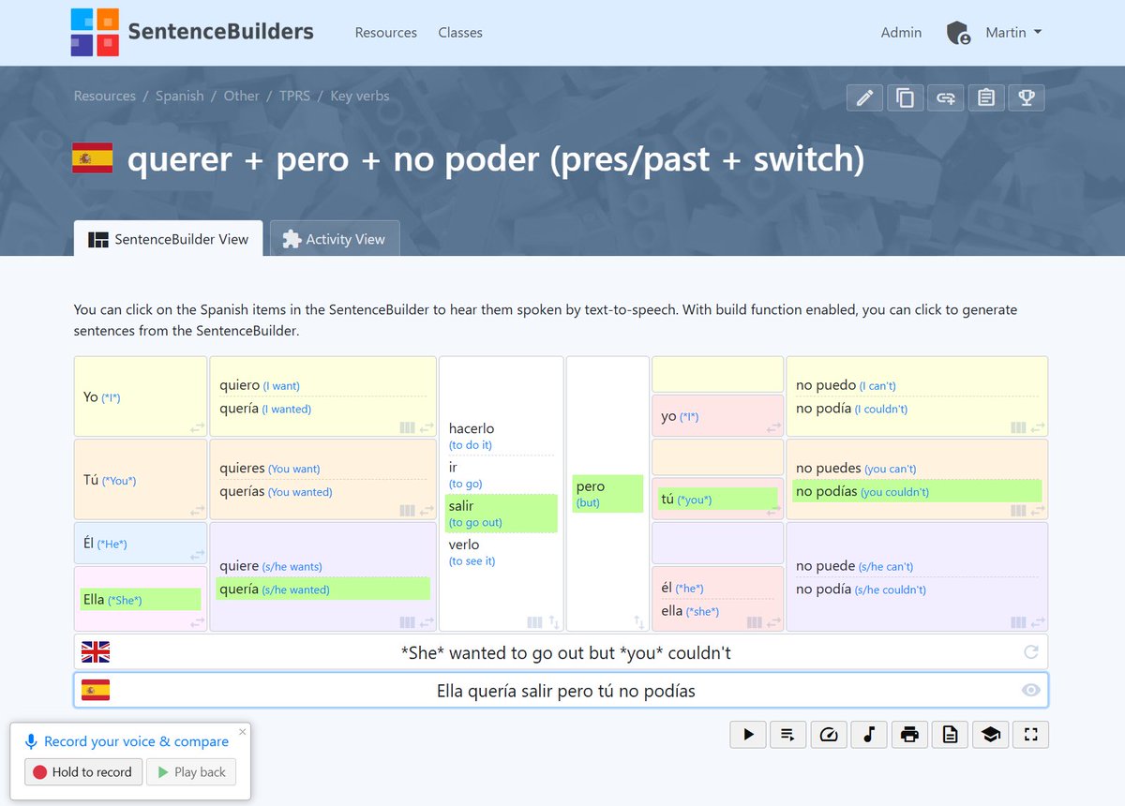Select 'no puedo (I can't)'

(846, 385)
